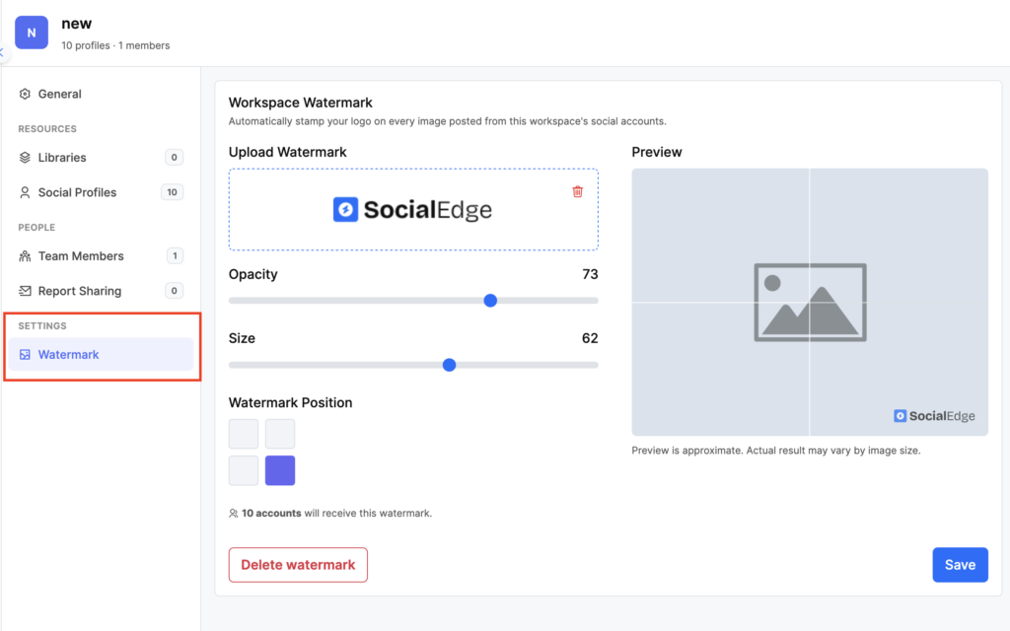Click the Libraries count badge 0

174,158
